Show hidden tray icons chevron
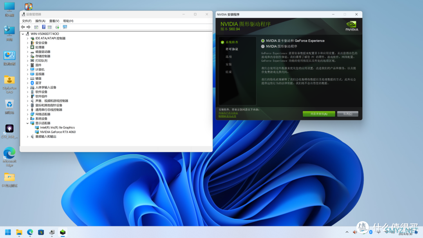 (x=347, y=232)
